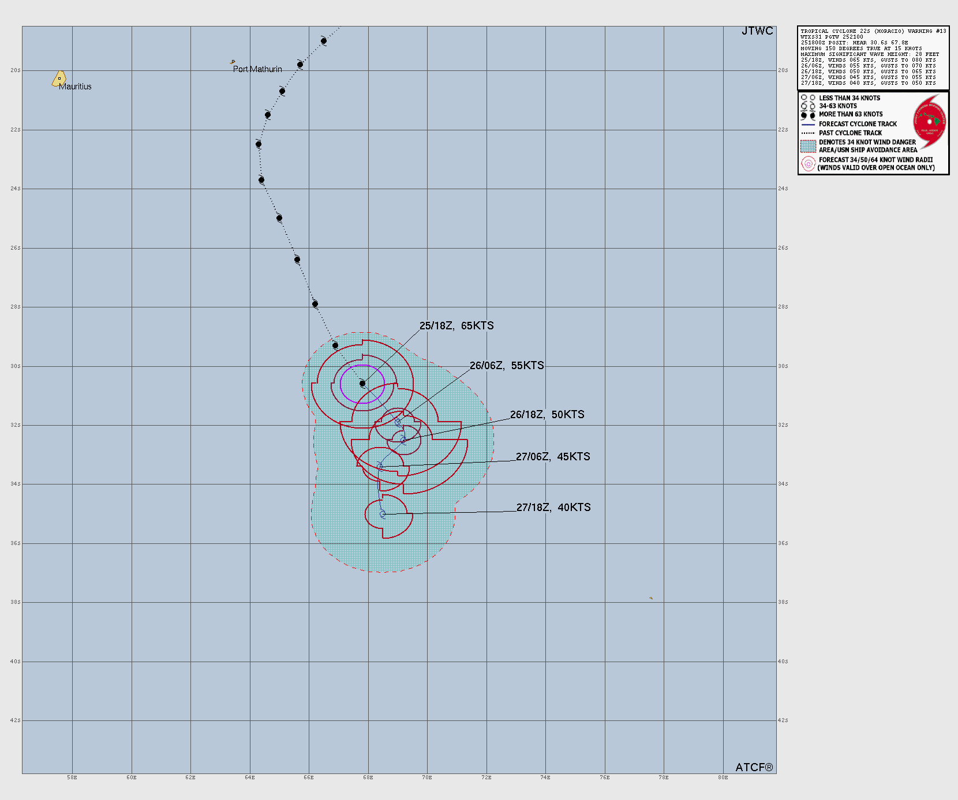The image size is (958, 800).
Task: Click the ATCF® label at map bottom-right
Action: coord(754,767)
